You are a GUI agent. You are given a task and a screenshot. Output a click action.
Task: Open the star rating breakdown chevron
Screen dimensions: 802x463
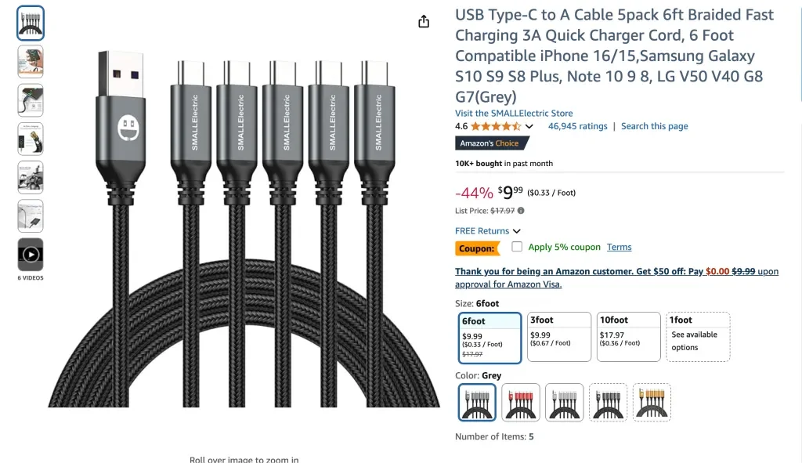[x=531, y=125]
